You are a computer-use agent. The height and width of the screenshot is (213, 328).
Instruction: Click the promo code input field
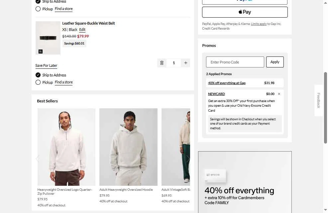pyautogui.click(x=235, y=62)
